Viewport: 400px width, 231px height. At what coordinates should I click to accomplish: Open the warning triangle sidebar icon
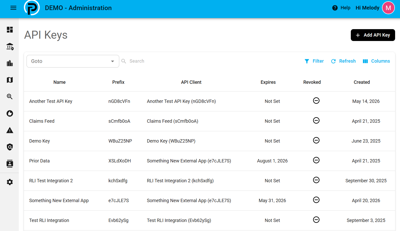coord(10,130)
